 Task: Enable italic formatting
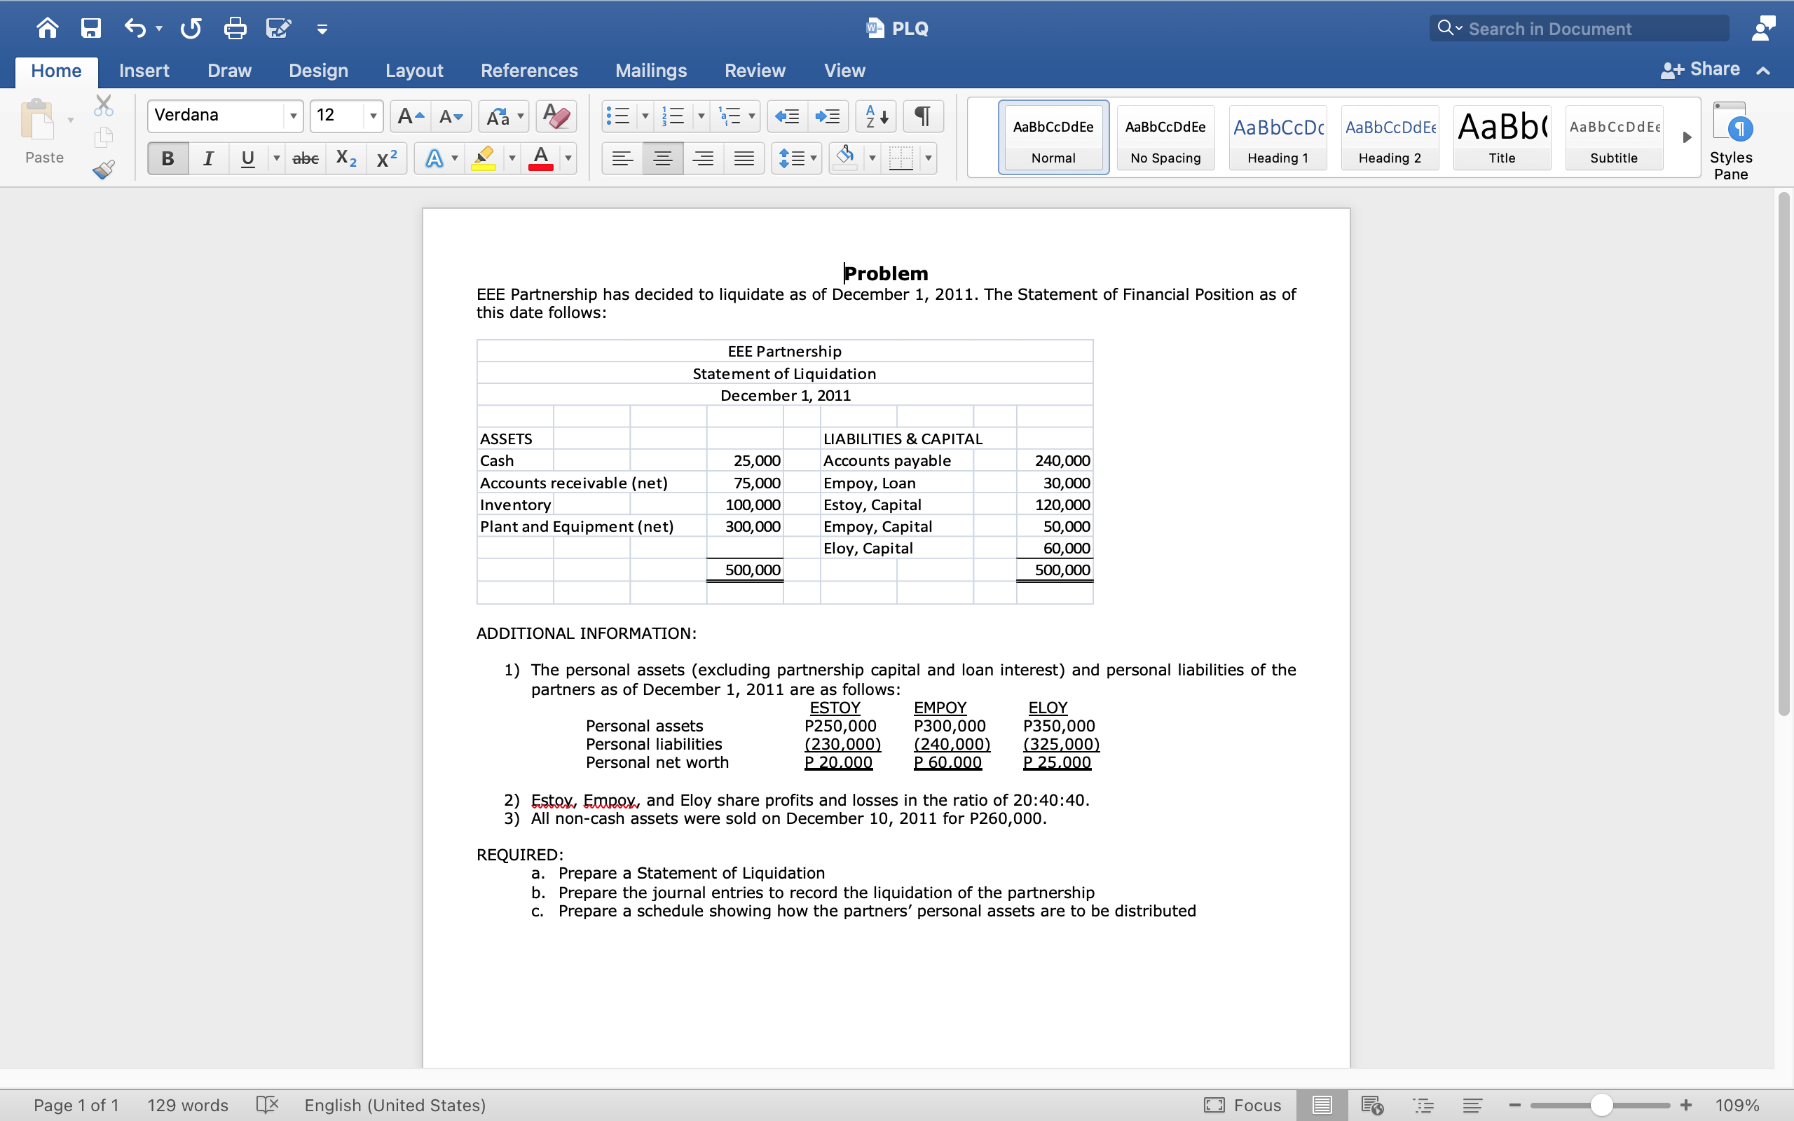pos(207,158)
